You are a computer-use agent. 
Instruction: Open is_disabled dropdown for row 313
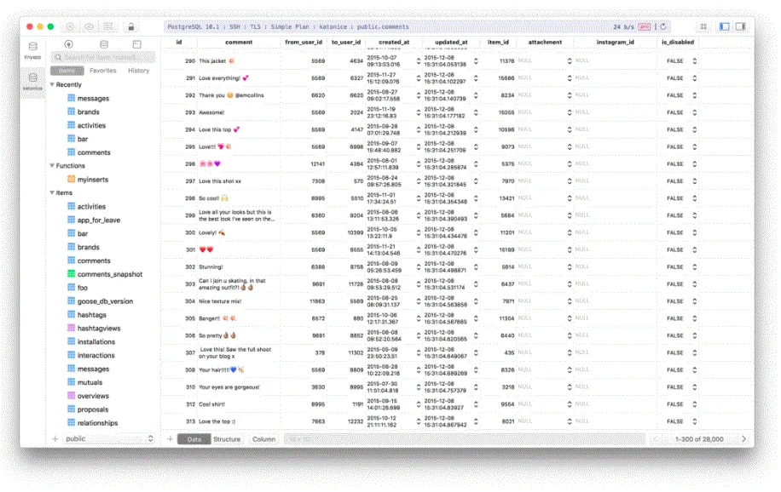pos(694,421)
